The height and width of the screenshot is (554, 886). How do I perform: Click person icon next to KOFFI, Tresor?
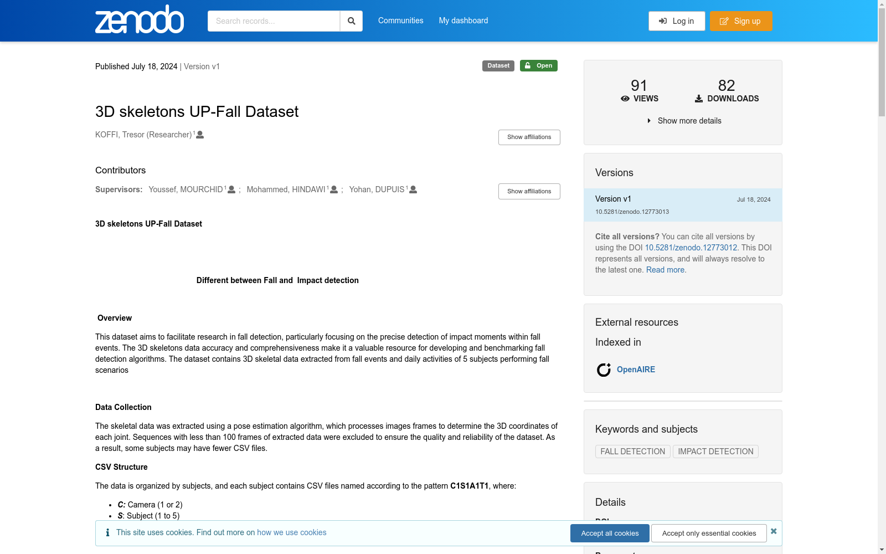point(200,135)
